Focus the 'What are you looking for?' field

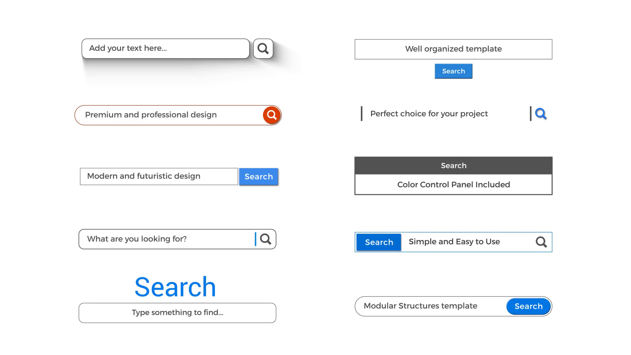click(x=166, y=239)
